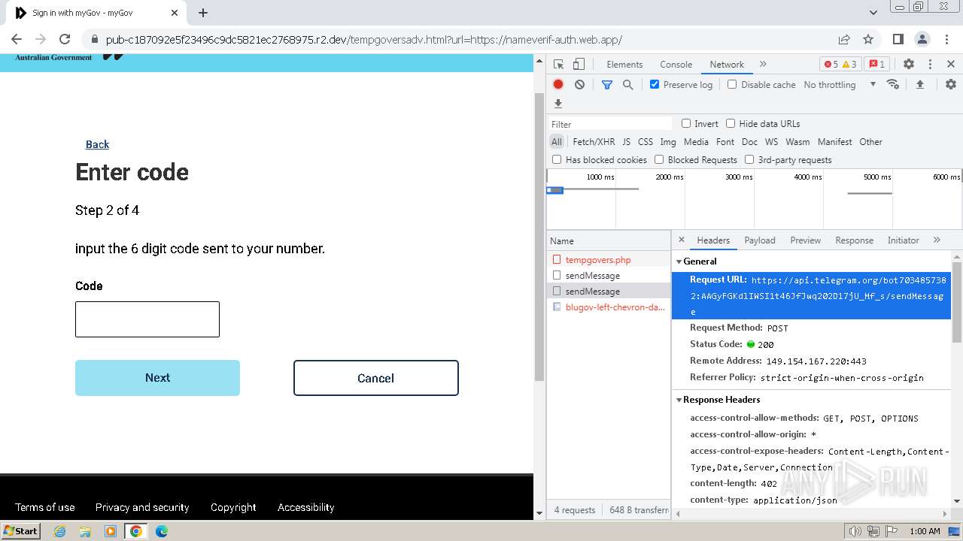The width and height of the screenshot is (963, 541).
Task: Open DevTools settings gear
Action: [909, 64]
